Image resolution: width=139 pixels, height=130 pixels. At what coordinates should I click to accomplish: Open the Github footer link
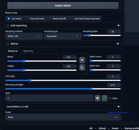[102, 128]
